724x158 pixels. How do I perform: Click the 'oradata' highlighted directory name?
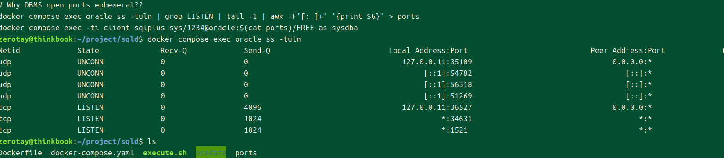[x=211, y=153]
